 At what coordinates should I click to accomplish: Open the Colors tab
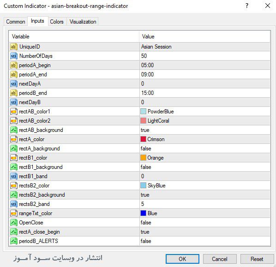57,22
